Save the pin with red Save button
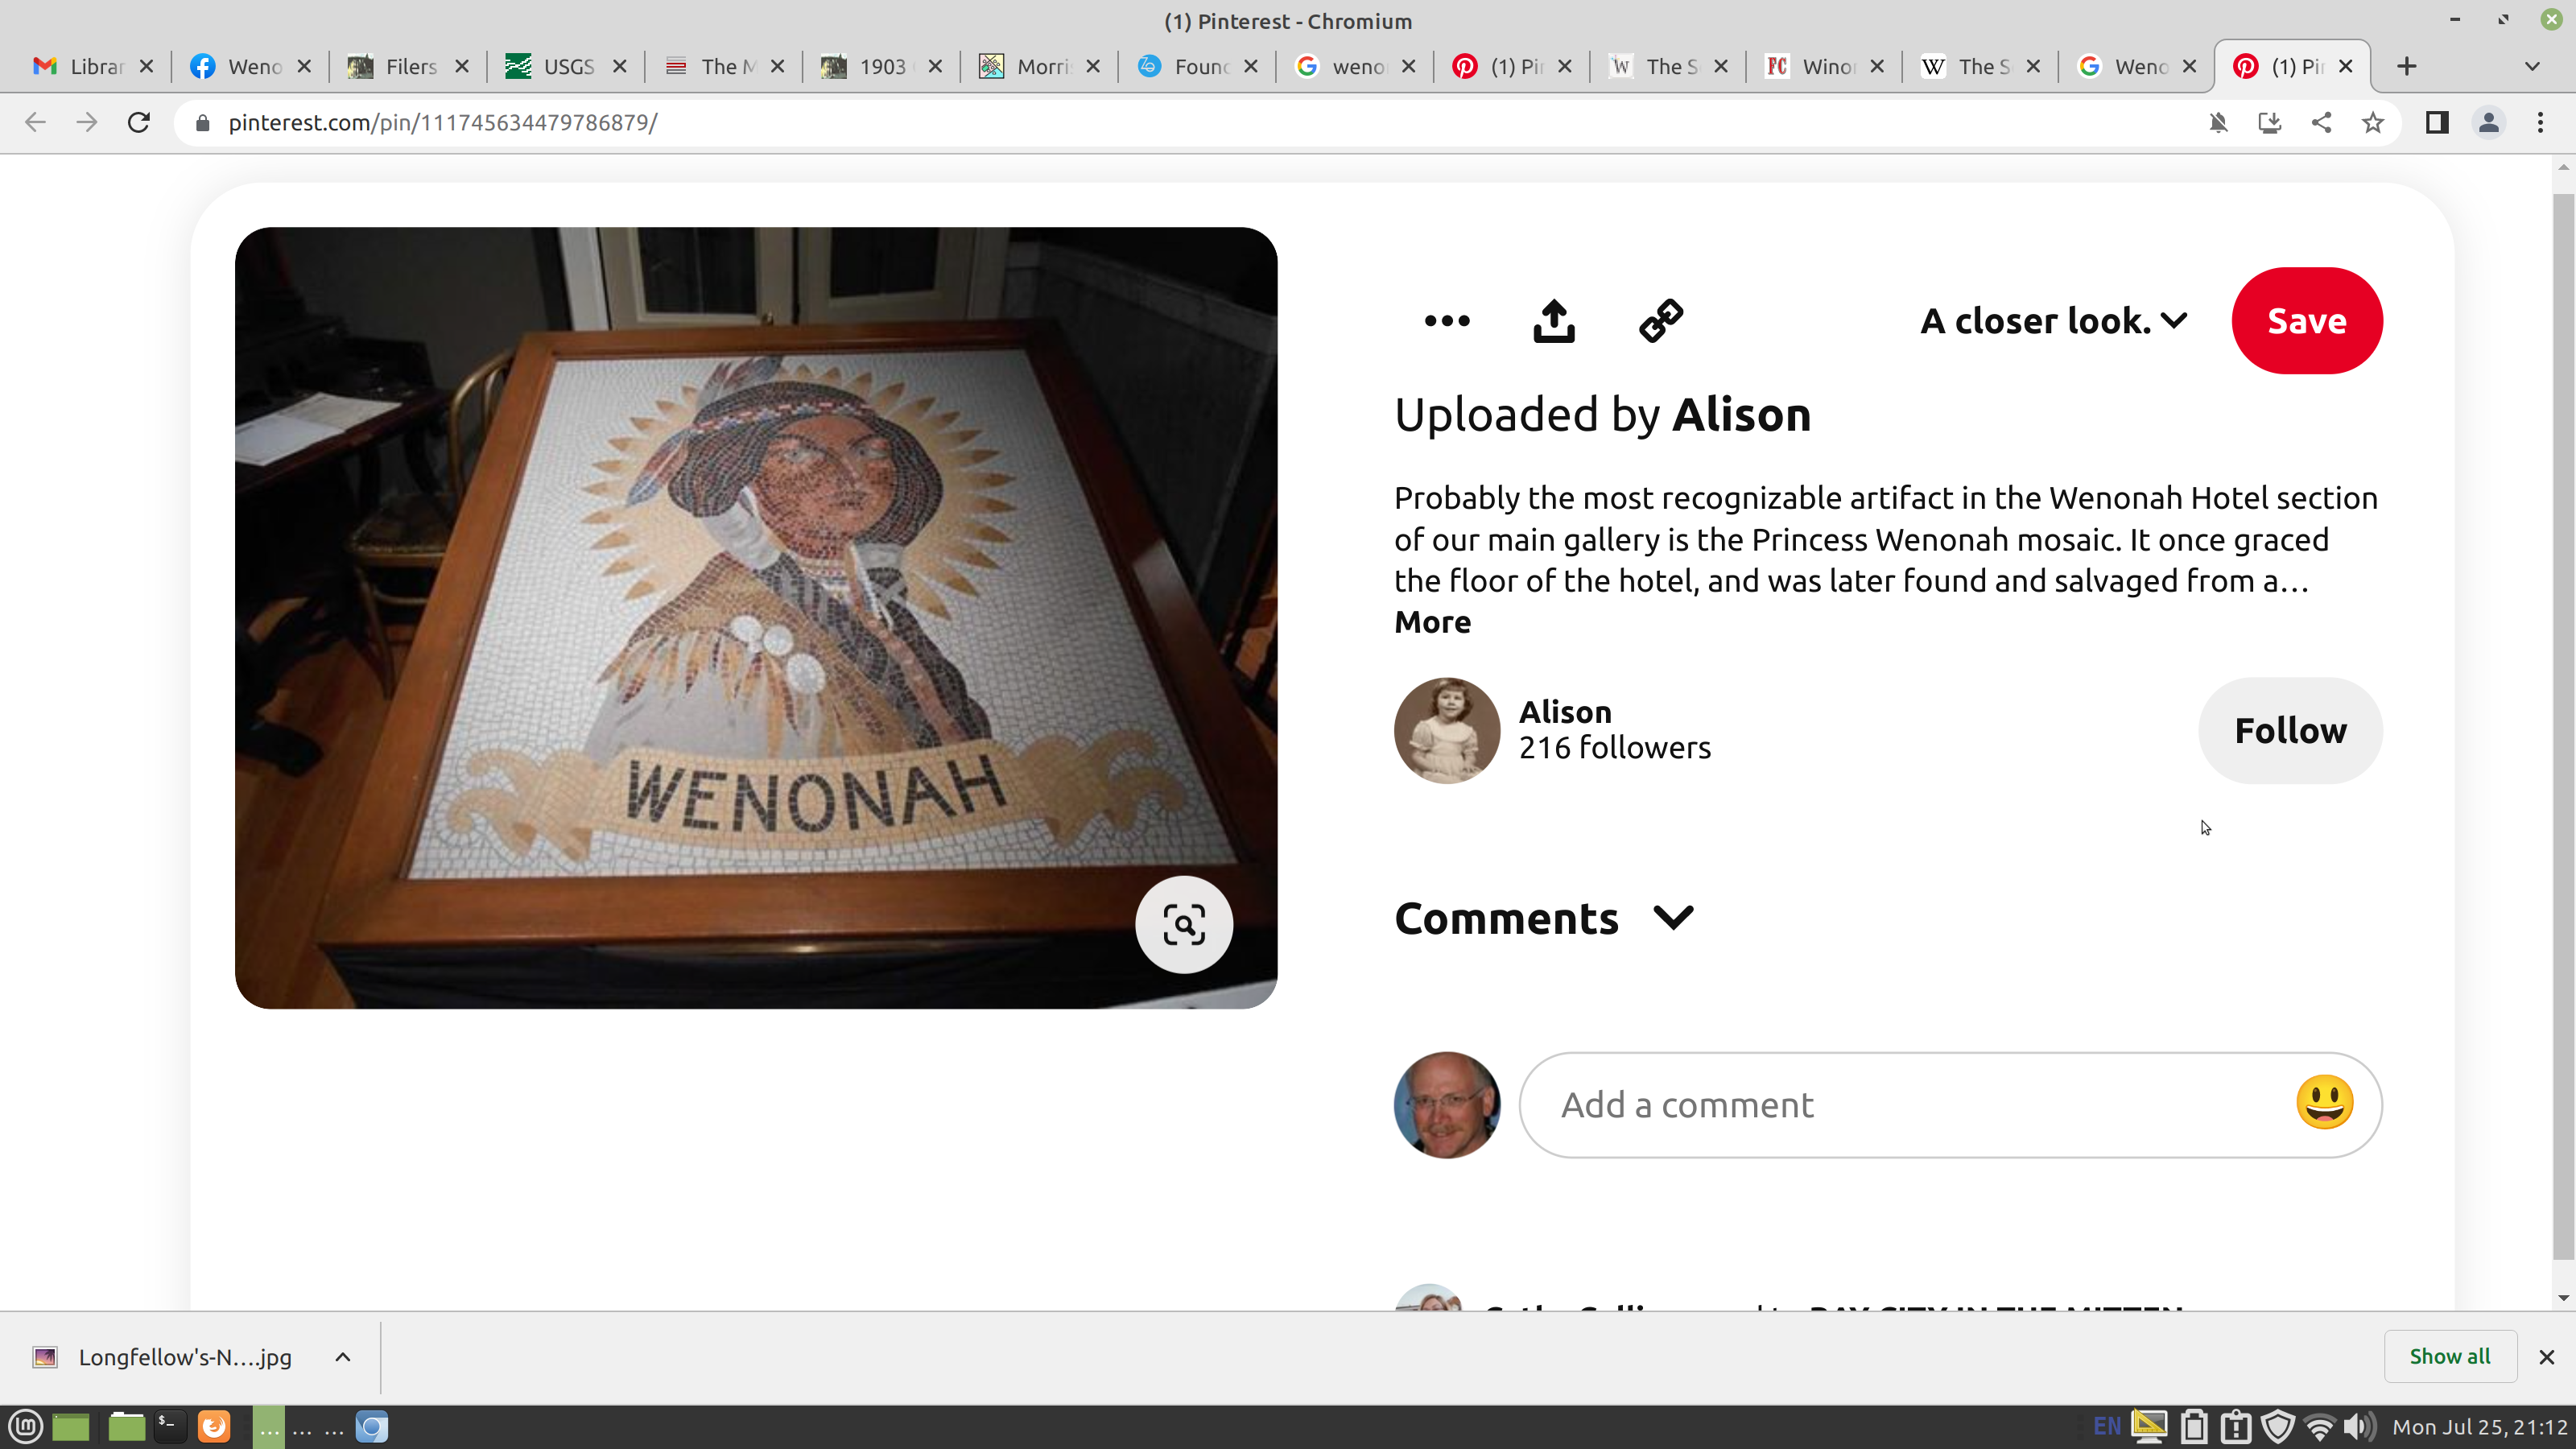2576x1449 pixels. point(2307,321)
